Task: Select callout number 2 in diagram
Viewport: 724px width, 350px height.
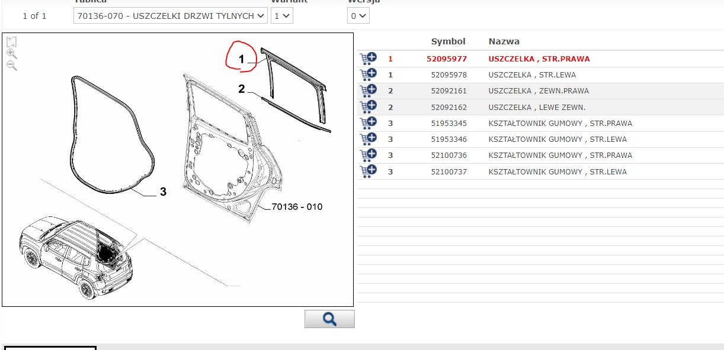Action: [x=241, y=89]
